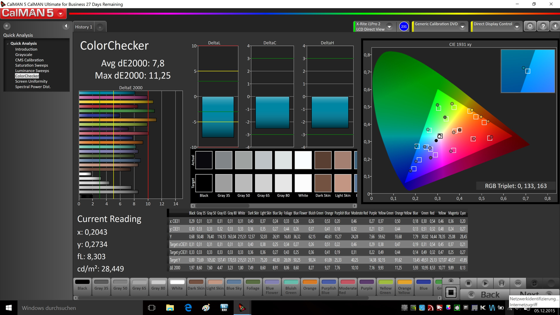The width and height of the screenshot is (560, 315).
Task: Open the Generic Calibration DVD source dropdown
Action: [462, 27]
